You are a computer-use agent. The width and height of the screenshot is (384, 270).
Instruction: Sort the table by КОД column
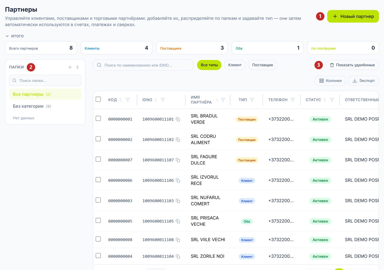pos(121,100)
